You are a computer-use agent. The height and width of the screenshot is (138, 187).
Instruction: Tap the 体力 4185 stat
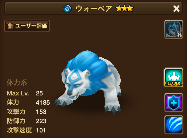click(28, 103)
